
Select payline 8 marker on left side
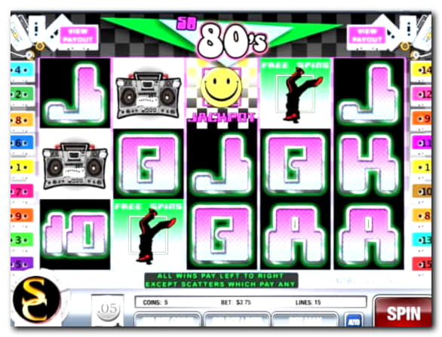pos(22,120)
